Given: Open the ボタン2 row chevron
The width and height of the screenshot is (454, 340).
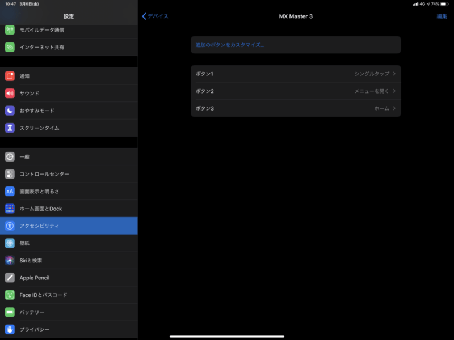Looking at the screenshot, I should click(394, 91).
